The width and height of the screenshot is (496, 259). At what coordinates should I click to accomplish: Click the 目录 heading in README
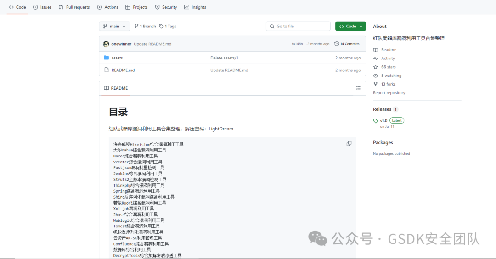[x=118, y=112]
